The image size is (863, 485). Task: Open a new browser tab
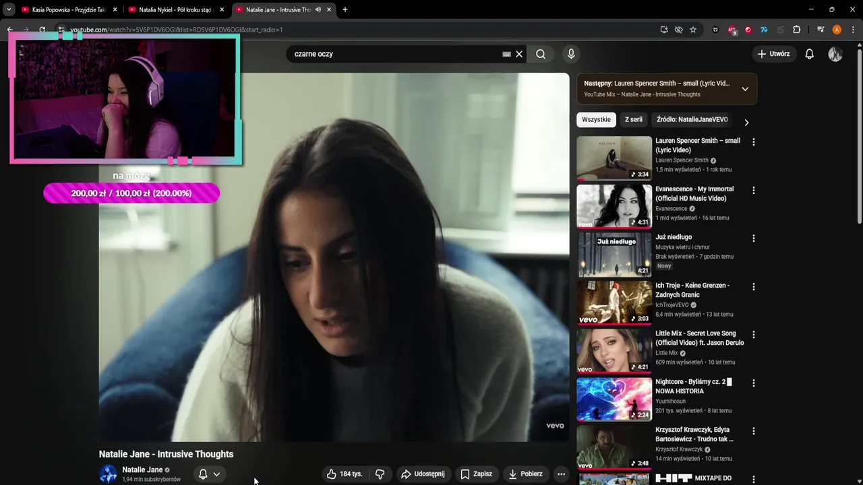[345, 9]
